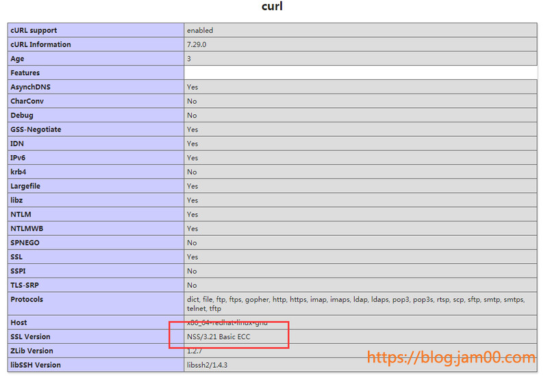Click the Protocols list of supported schemes

pyautogui.click(x=355, y=304)
